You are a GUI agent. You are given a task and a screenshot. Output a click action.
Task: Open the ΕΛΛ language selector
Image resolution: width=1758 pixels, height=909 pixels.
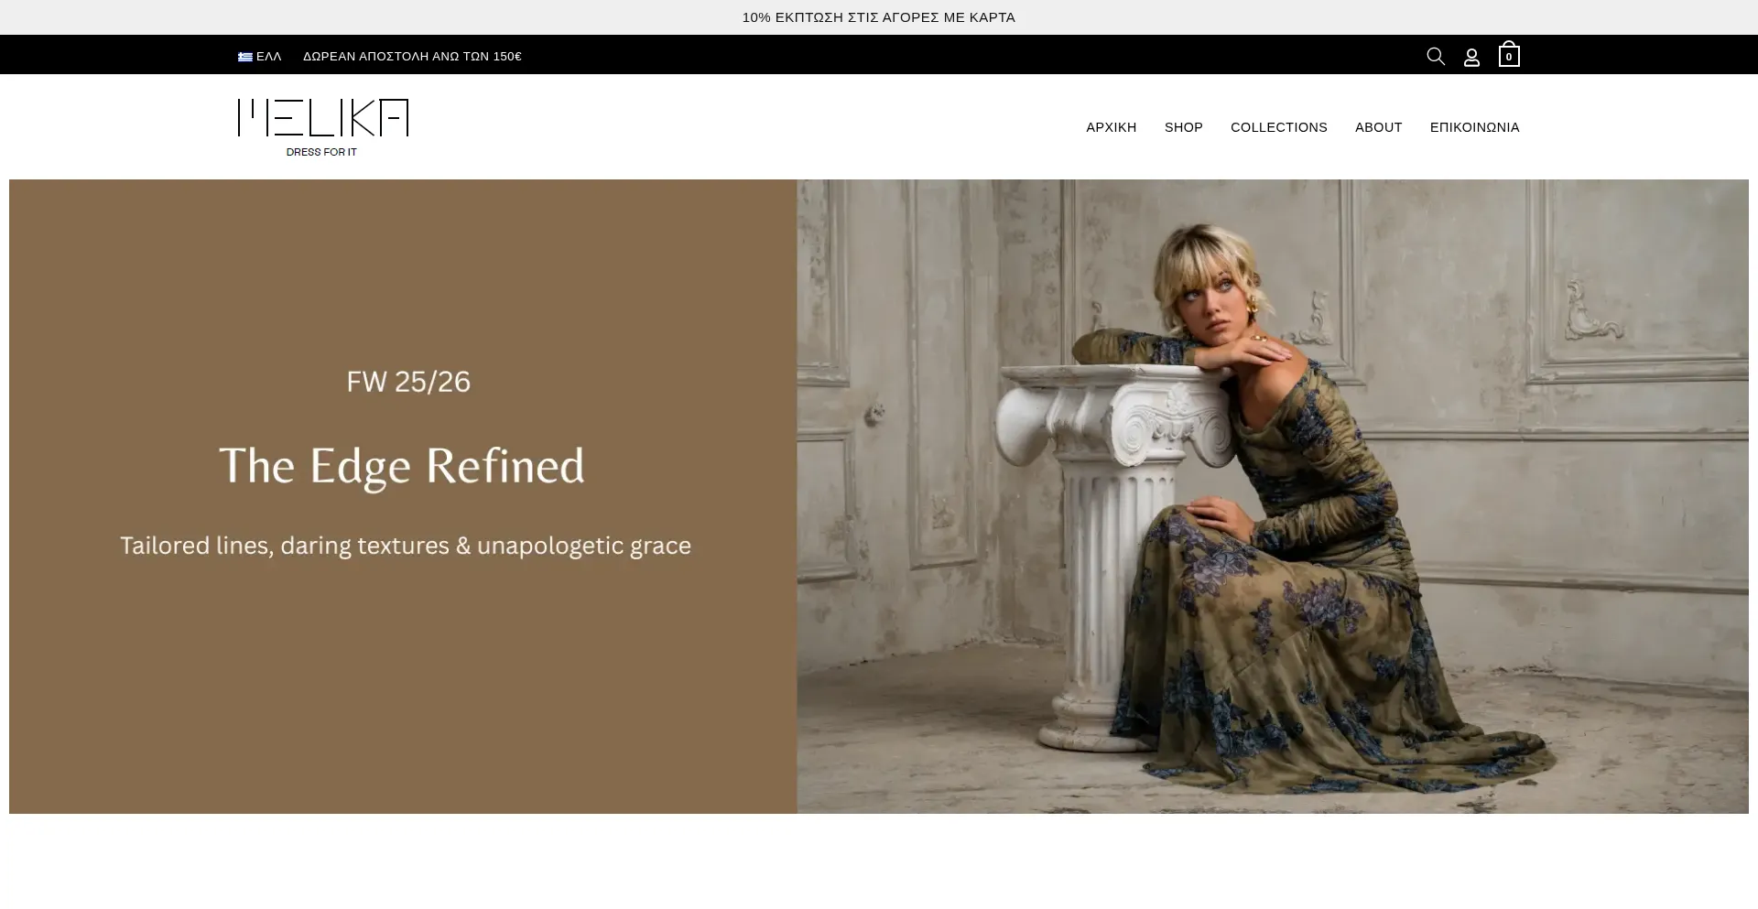(260, 57)
